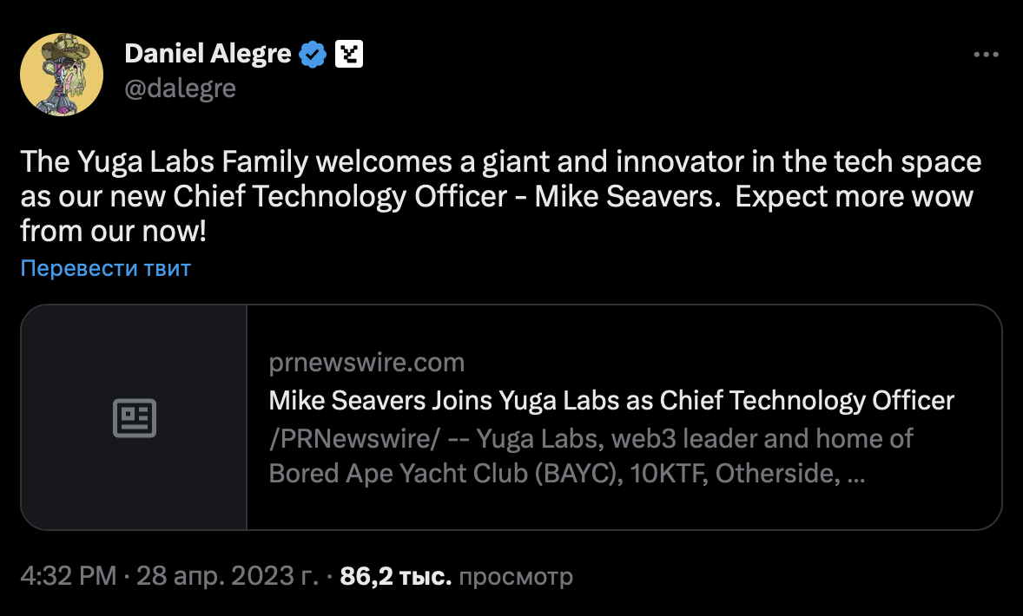This screenshot has width=1023, height=616.
Task: Open the prnewswire.com domain label
Action: [x=366, y=362]
